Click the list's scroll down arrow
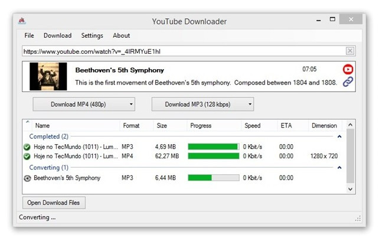This screenshot has height=241, width=379. [350, 189]
